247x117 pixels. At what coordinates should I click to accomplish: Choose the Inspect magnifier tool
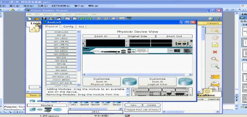(x=215, y=59)
